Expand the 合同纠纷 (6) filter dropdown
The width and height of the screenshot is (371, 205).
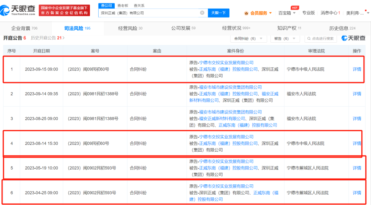[248, 39]
